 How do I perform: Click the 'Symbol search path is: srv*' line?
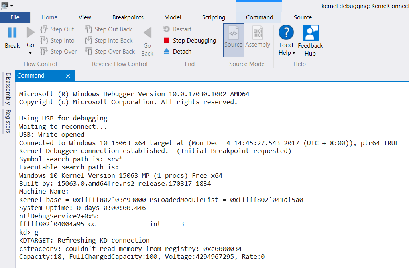(71, 159)
